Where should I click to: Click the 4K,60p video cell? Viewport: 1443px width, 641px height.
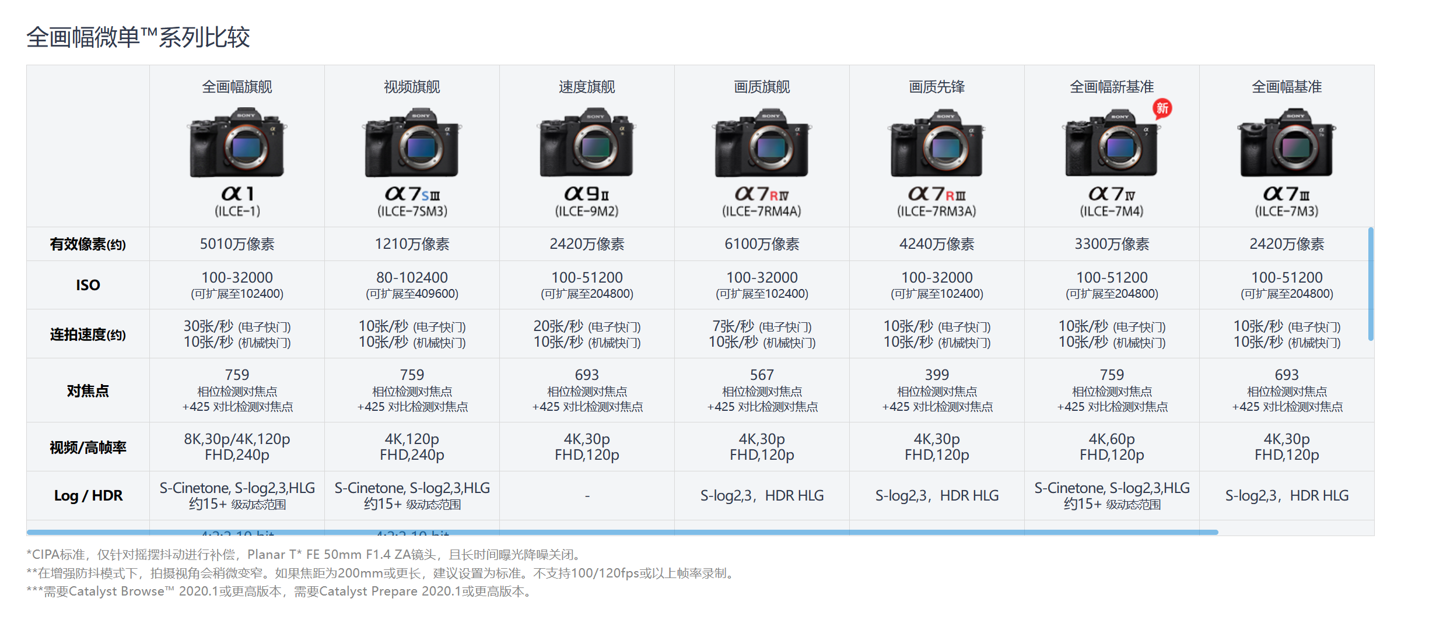[1112, 446]
